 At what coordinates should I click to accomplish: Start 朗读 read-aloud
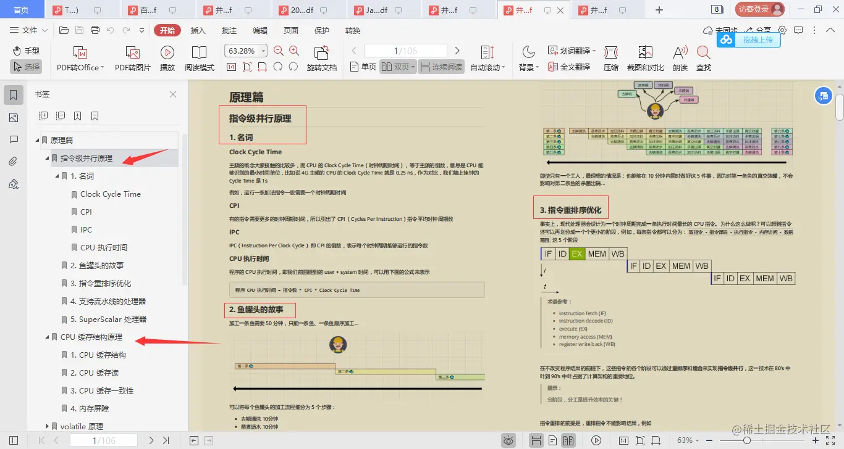point(678,58)
